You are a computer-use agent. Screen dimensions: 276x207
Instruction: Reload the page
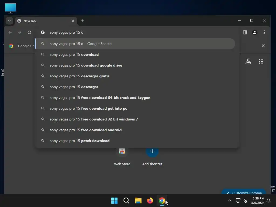coord(29,32)
